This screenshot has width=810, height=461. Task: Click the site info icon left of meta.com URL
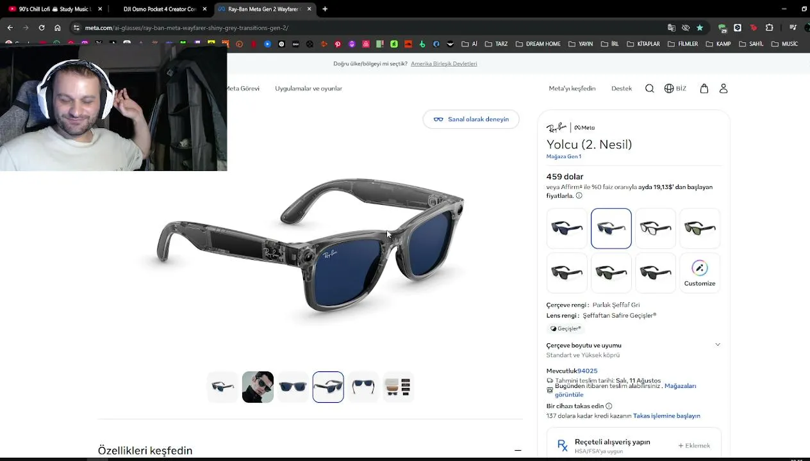[x=76, y=28]
